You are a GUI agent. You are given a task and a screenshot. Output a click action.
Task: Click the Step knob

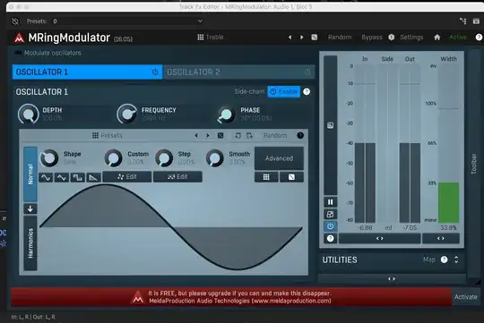tap(164, 157)
